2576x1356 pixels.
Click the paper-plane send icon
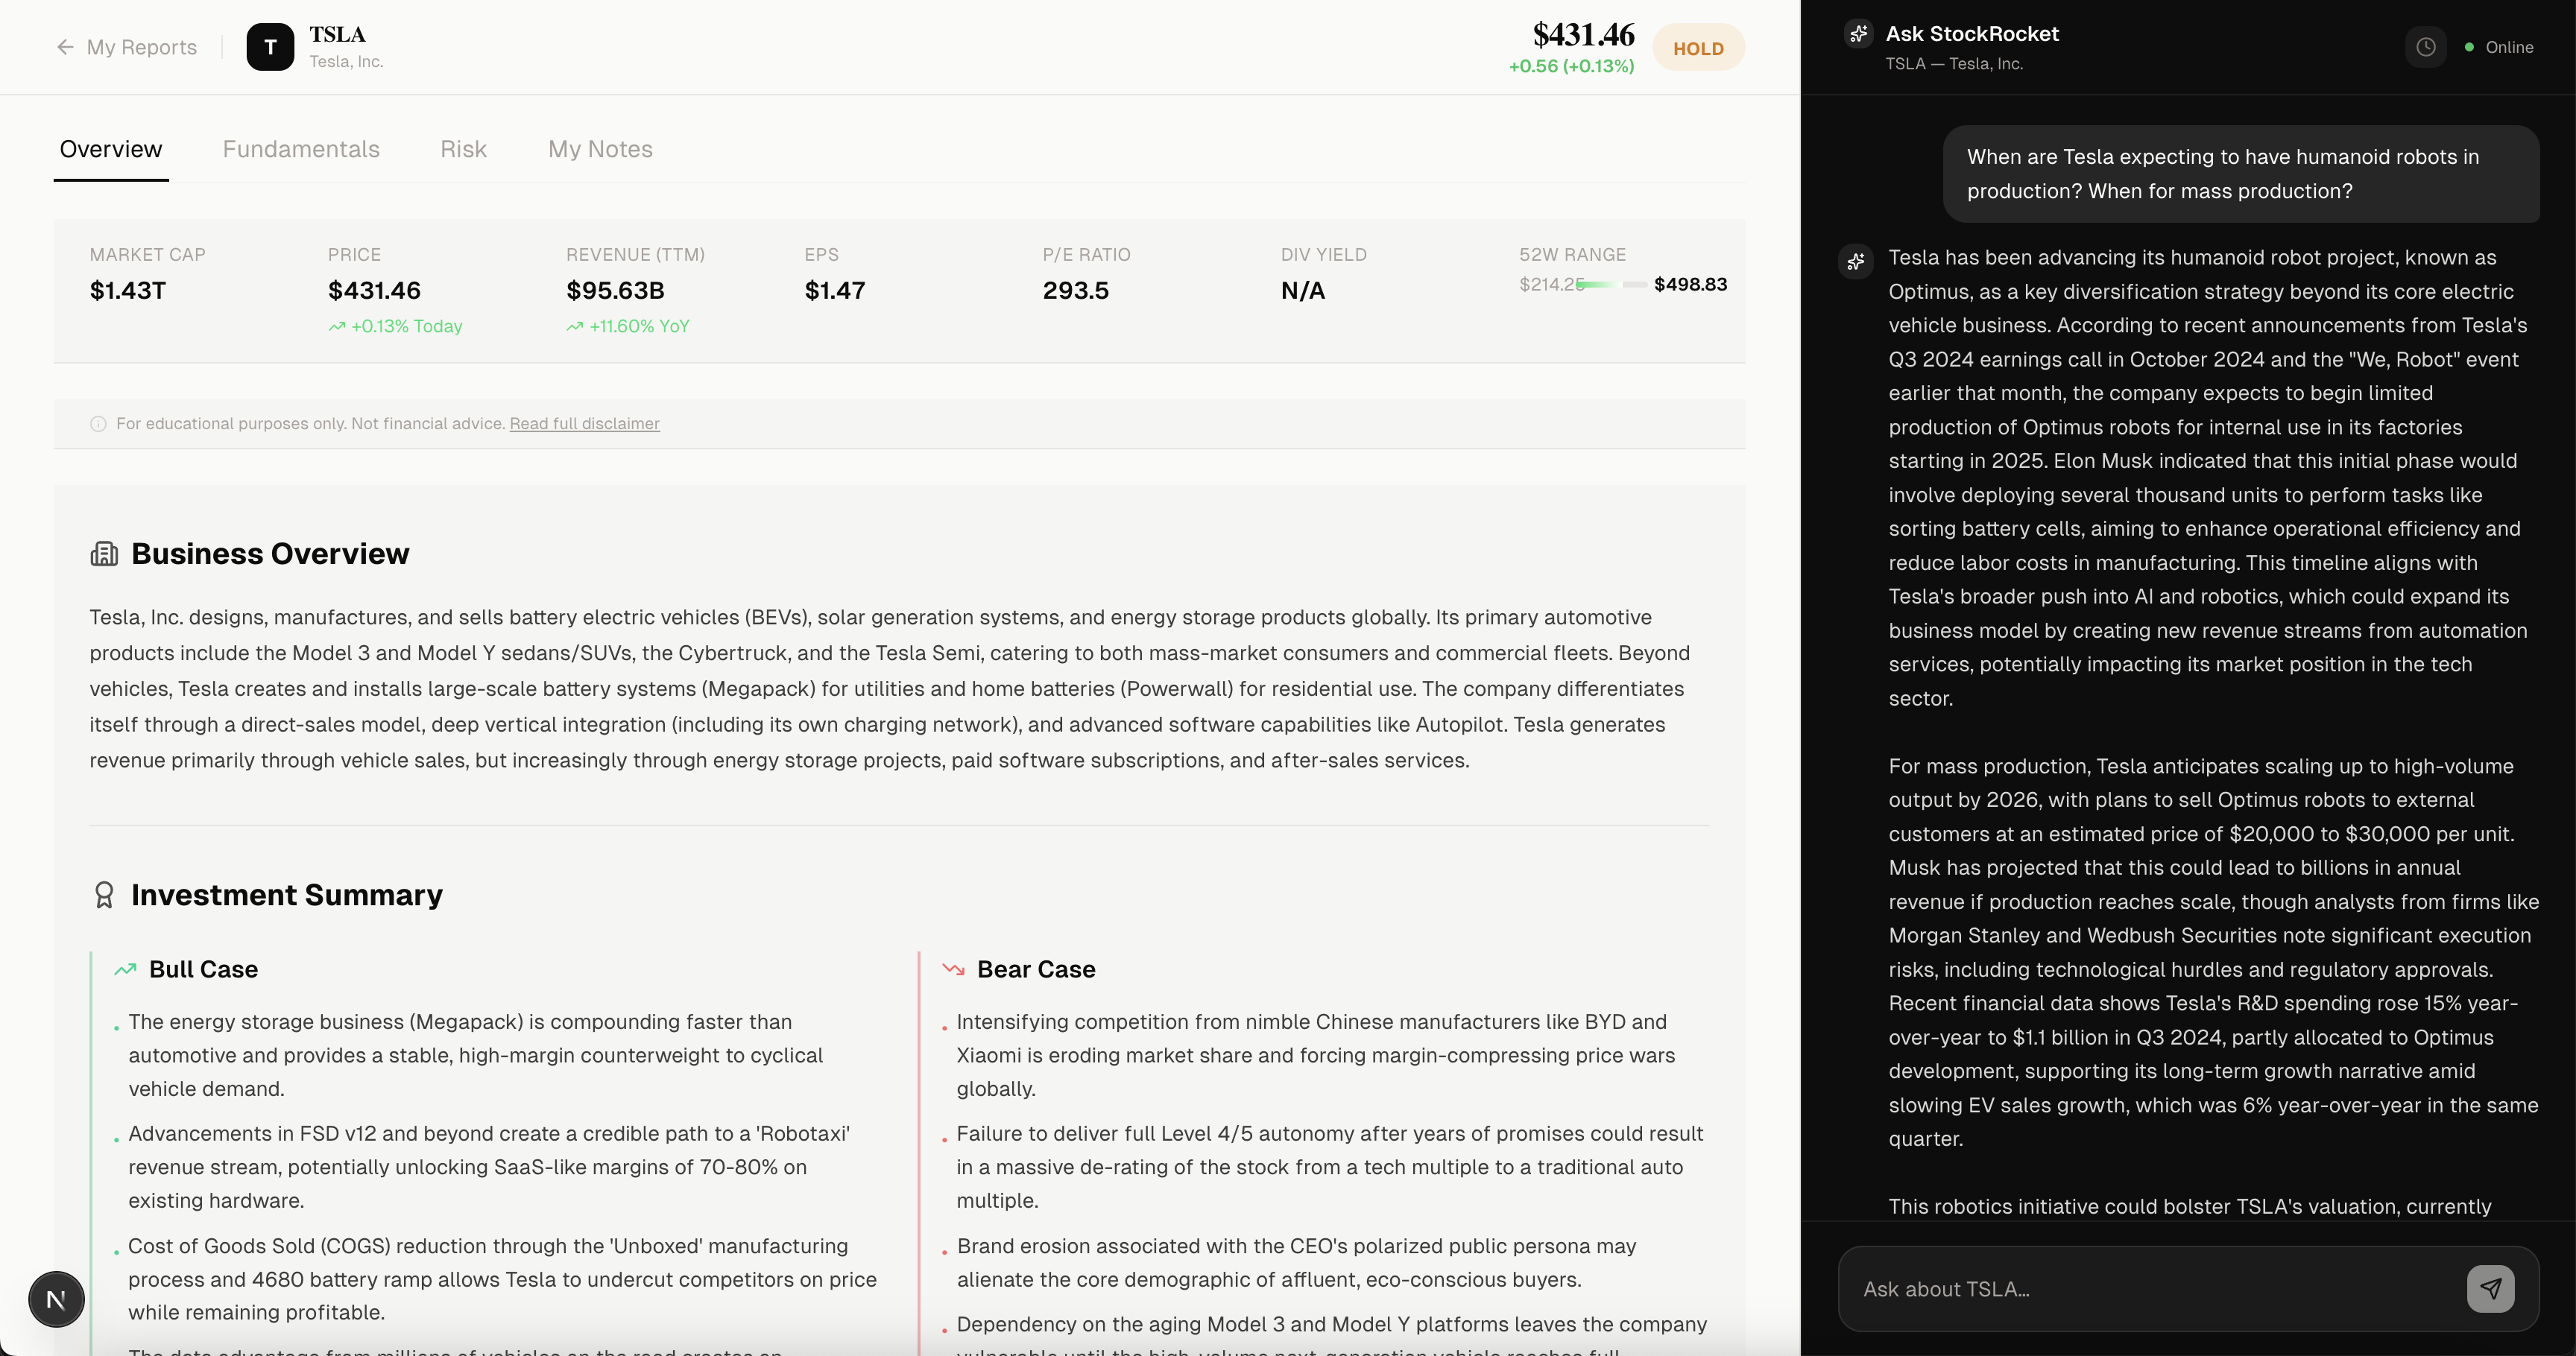2491,1289
